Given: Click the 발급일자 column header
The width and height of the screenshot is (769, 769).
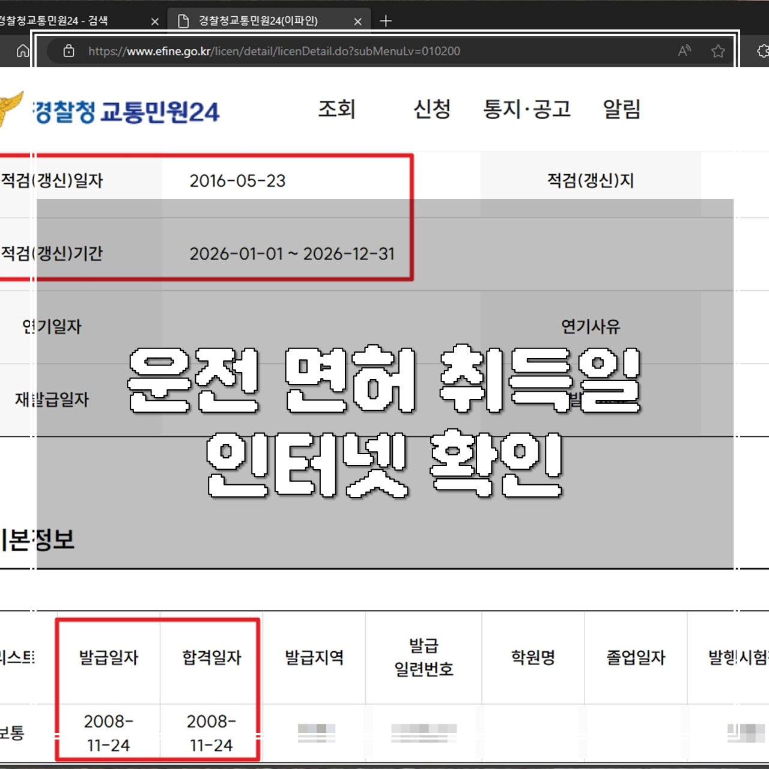Looking at the screenshot, I should pos(109,658).
